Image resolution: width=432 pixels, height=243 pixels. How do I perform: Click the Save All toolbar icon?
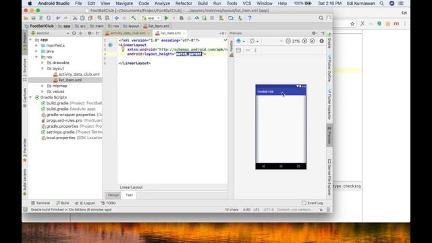33,18
